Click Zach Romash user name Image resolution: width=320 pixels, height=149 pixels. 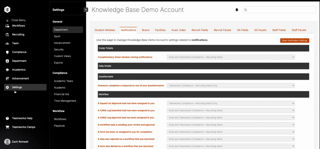coord(20,142)
